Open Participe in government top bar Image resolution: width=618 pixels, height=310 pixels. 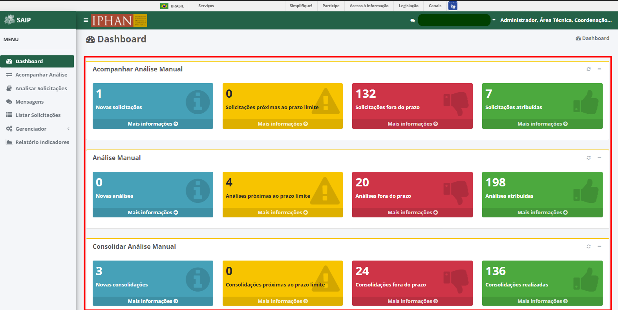pyautogui.click(x=331, y=6)
